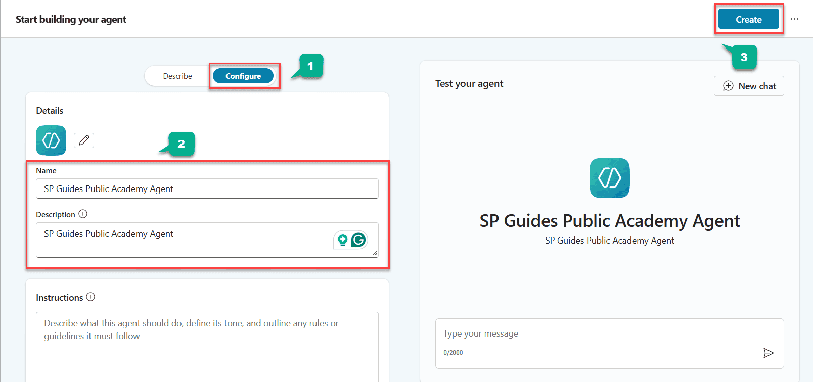Click the send message arrow icon
The height and width of the screenshot is (382, 813).
[x=768, y=353]
